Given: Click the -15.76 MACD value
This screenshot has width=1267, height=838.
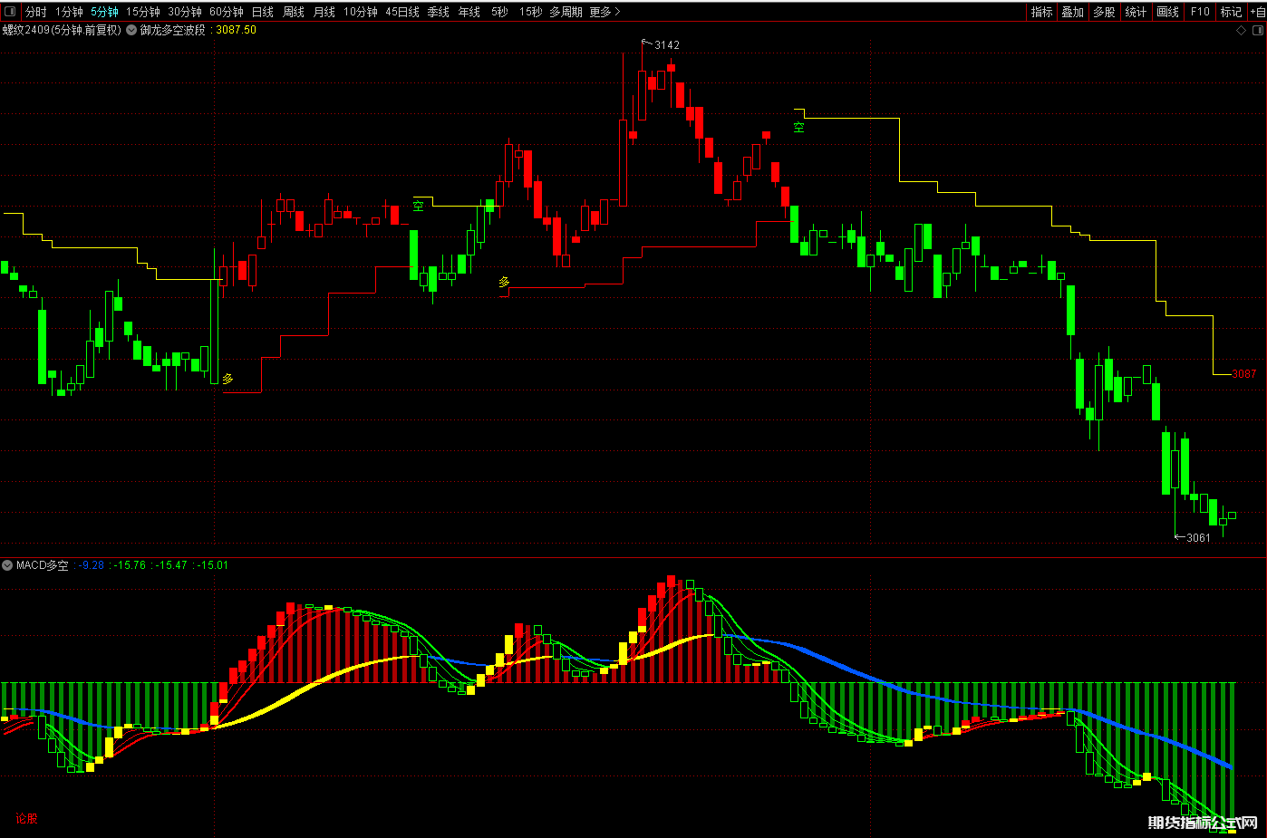Looking at the screenshot, I should click(130, 565).
